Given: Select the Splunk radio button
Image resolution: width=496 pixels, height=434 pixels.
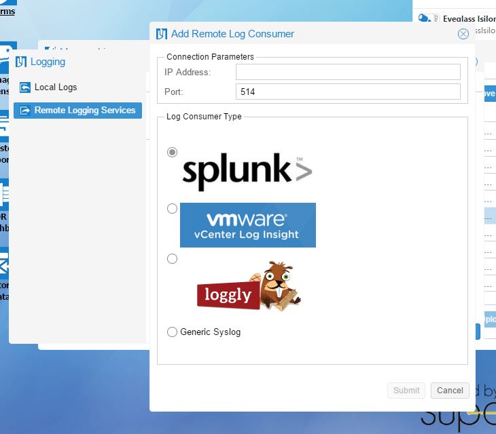Looking at the screenshot, I should [x=172, y=152].
